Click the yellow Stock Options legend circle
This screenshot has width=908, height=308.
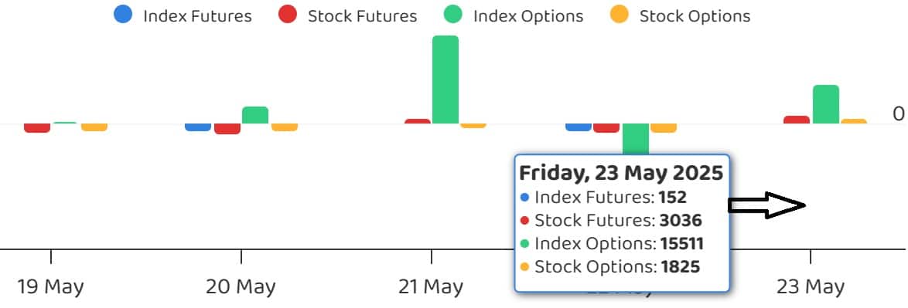620,15
